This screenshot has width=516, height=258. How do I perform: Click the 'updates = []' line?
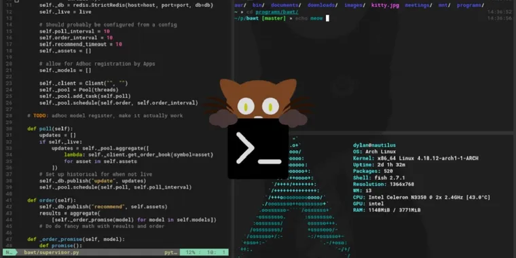tap(58, 135)
